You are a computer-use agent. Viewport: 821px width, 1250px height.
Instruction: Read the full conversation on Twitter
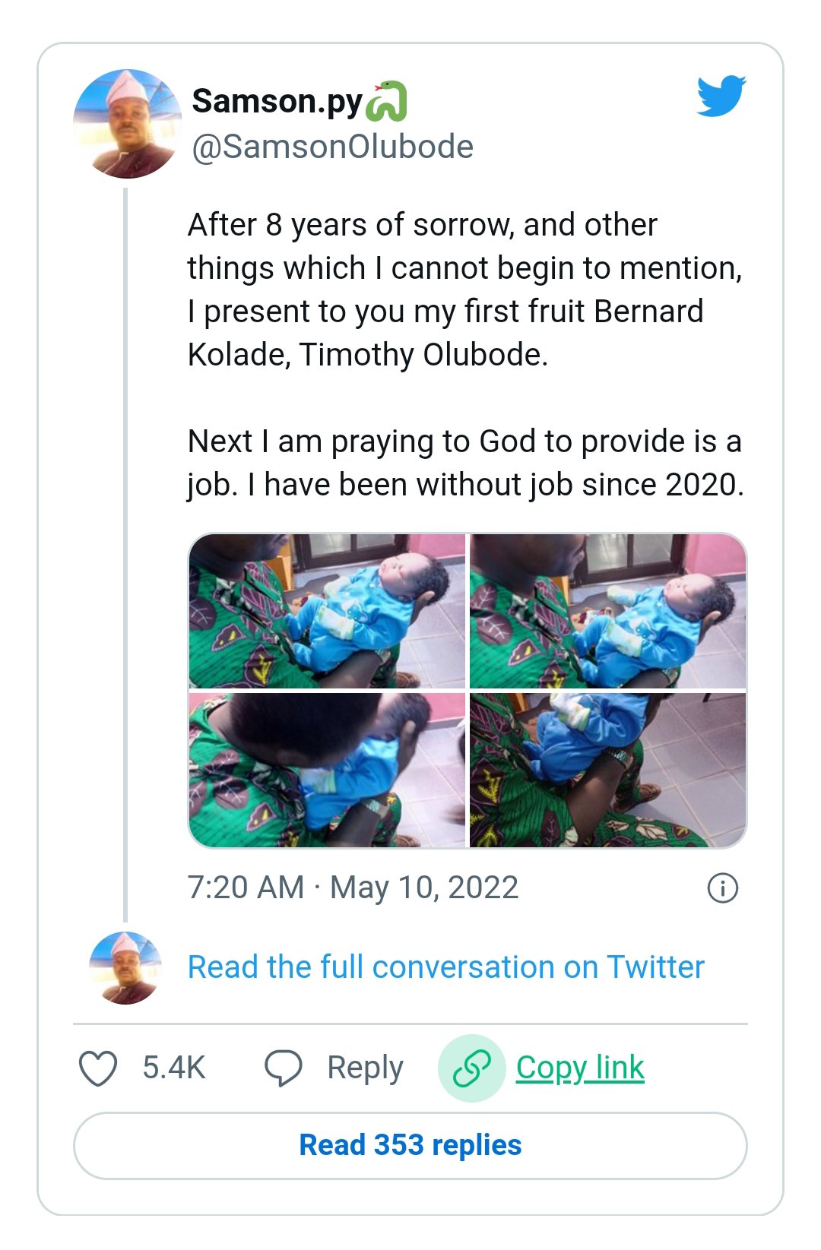pos(446,967)
